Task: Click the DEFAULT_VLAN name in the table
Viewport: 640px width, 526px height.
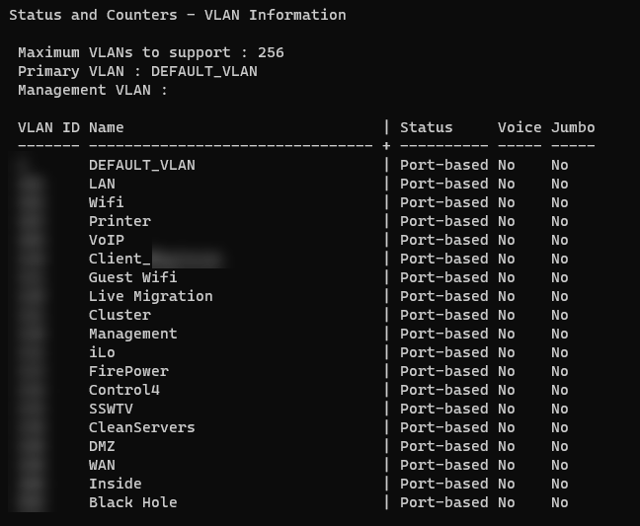Action: [141, 165]
